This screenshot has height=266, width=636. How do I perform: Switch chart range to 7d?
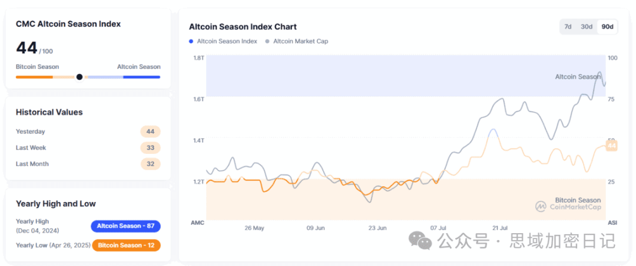[568, 26]
